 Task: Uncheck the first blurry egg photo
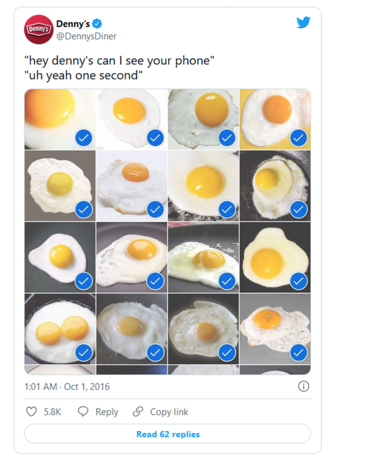[x=84, y=138]
